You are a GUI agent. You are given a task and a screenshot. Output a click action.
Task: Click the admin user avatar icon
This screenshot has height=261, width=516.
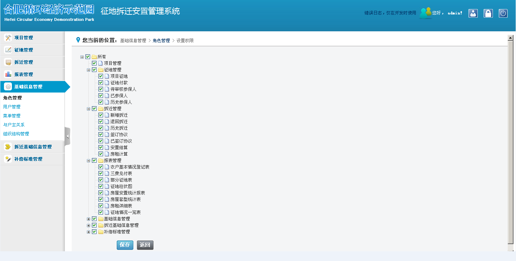pyautogui.click(x=426, y=13)
